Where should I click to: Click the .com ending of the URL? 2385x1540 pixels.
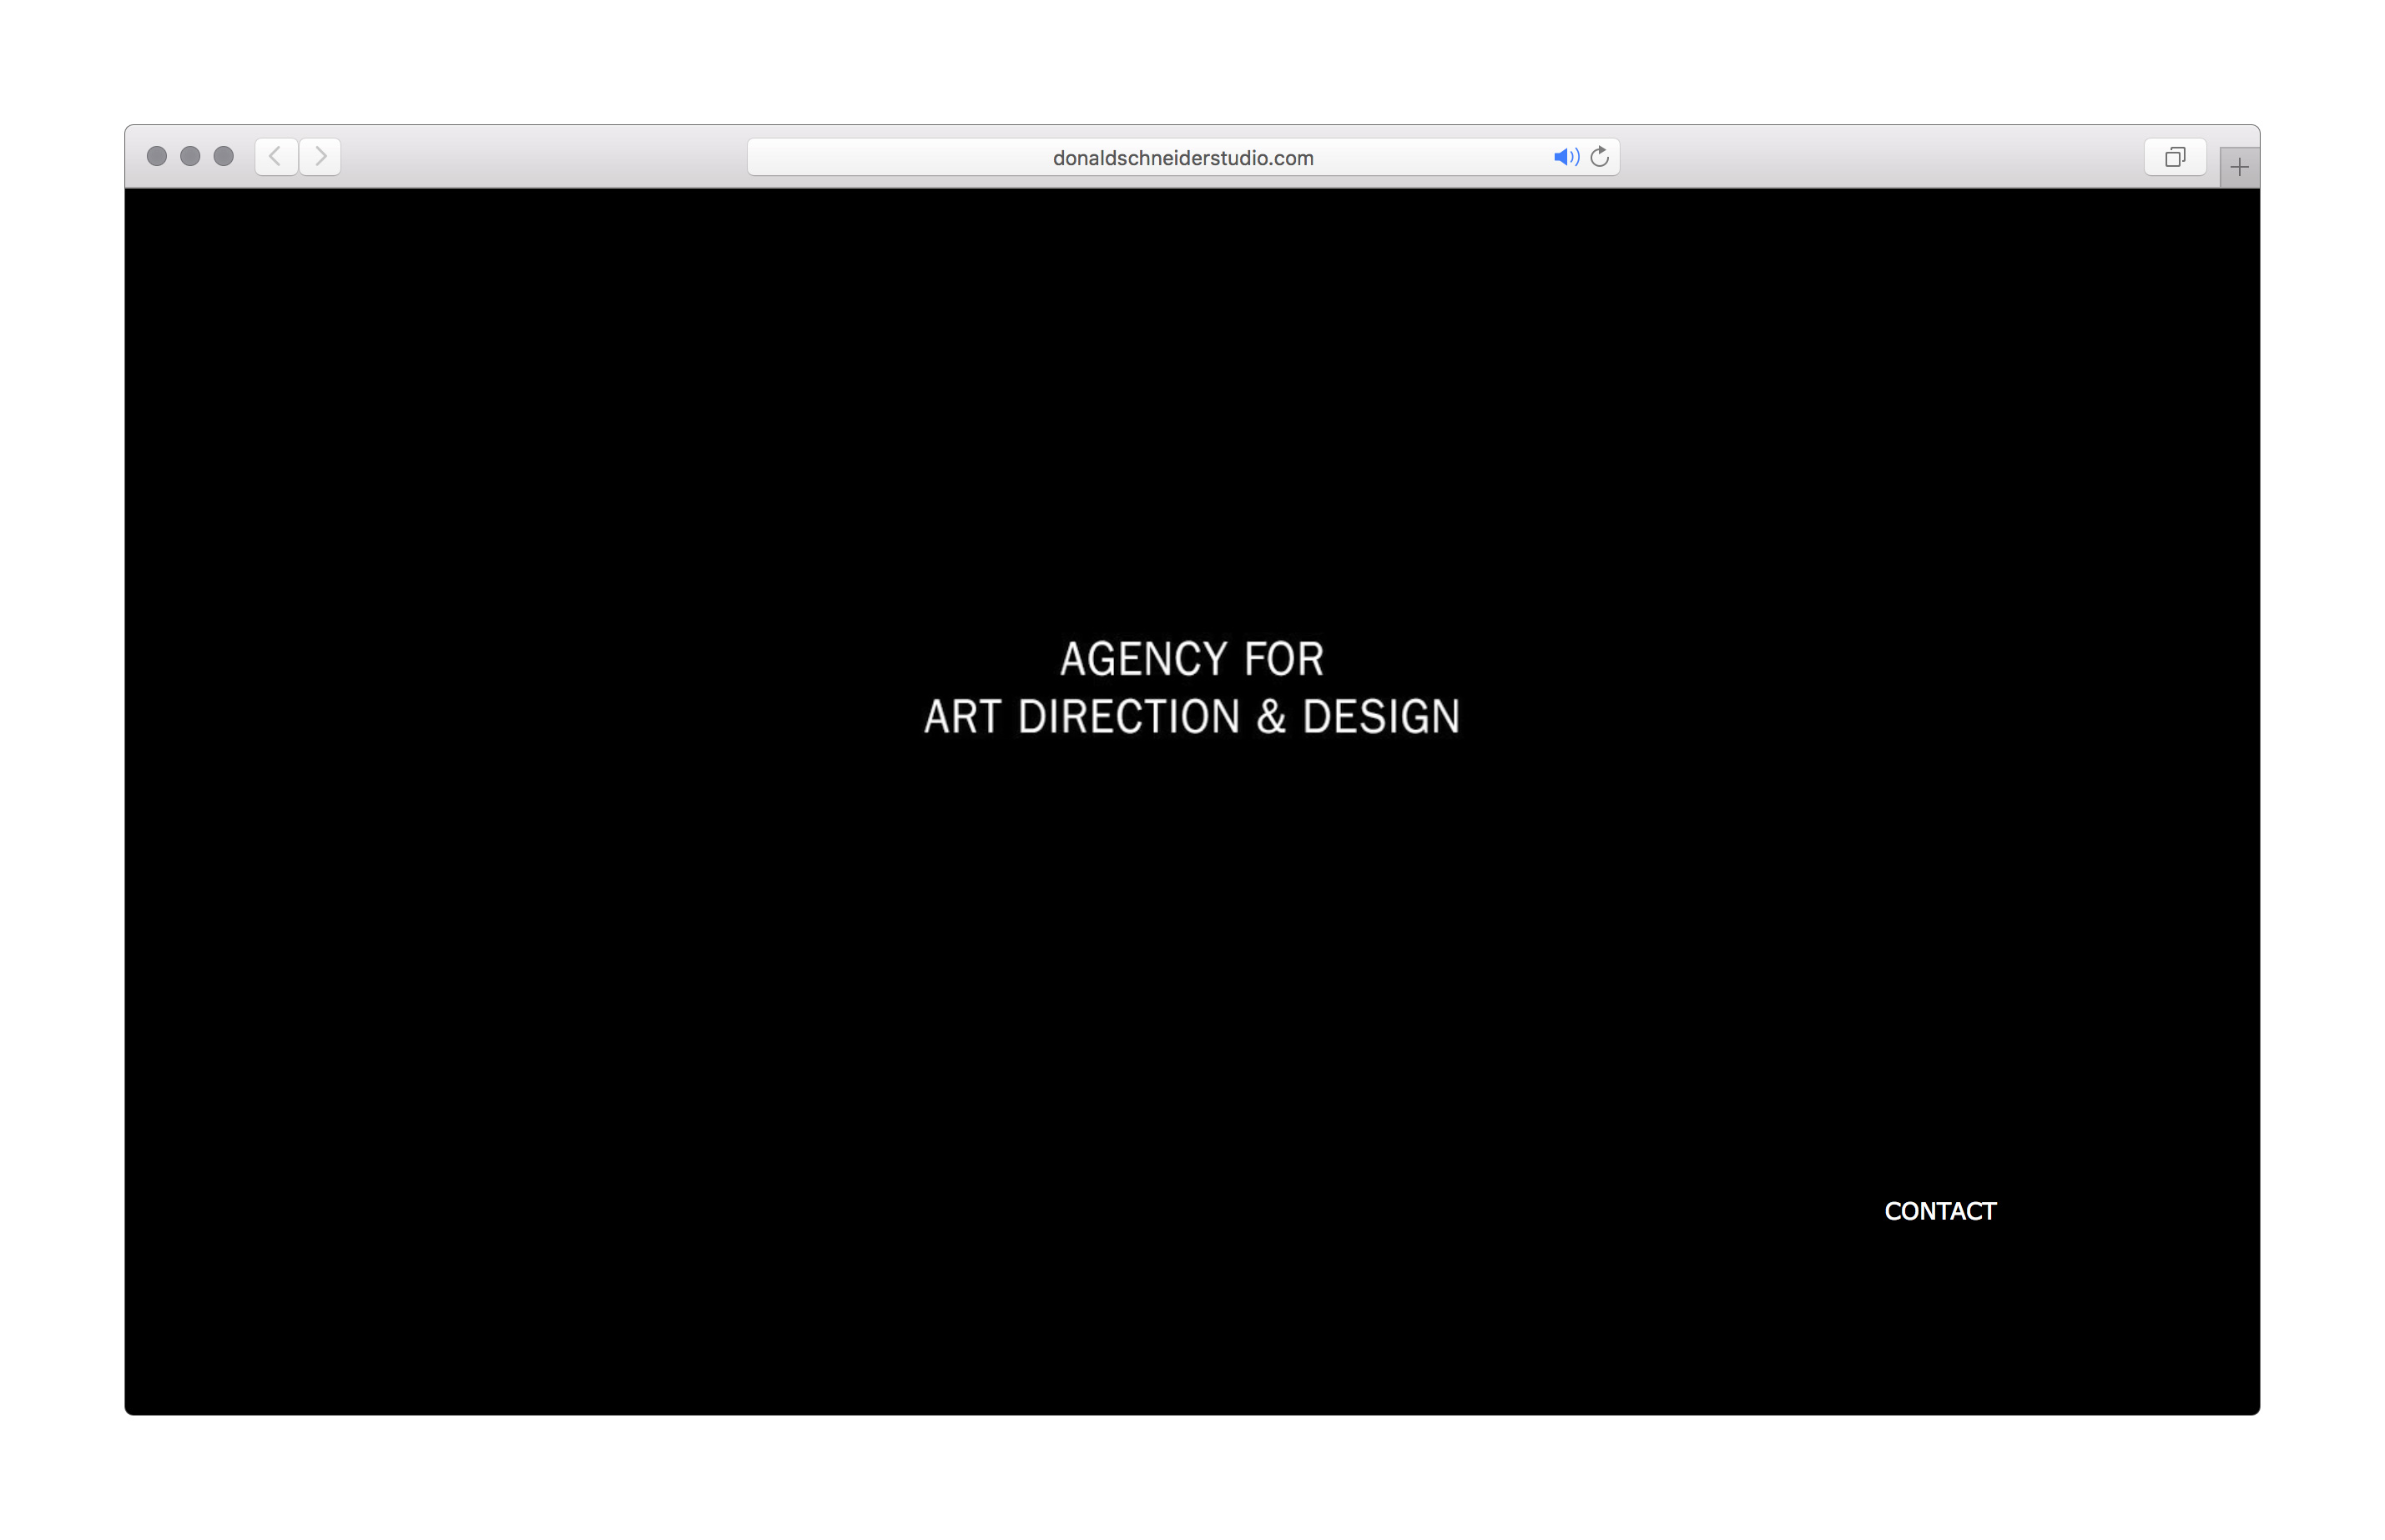pyautogui.click(x=1291, y=158)
